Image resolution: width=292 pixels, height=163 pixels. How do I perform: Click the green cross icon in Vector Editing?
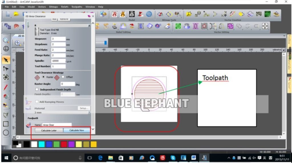[x=178, y=26]
